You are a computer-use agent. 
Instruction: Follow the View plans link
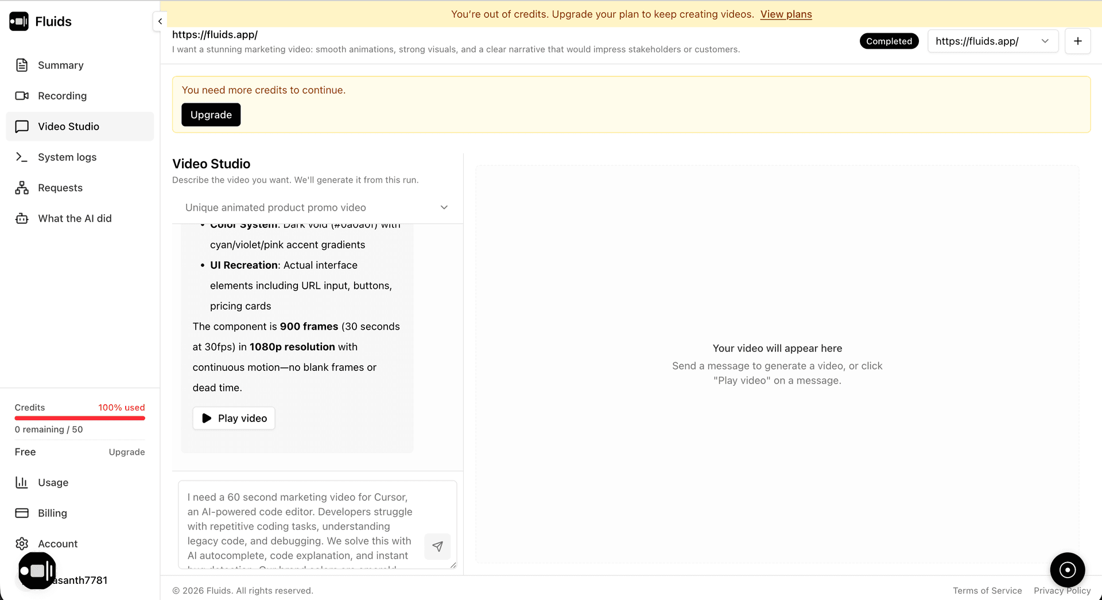786,14
